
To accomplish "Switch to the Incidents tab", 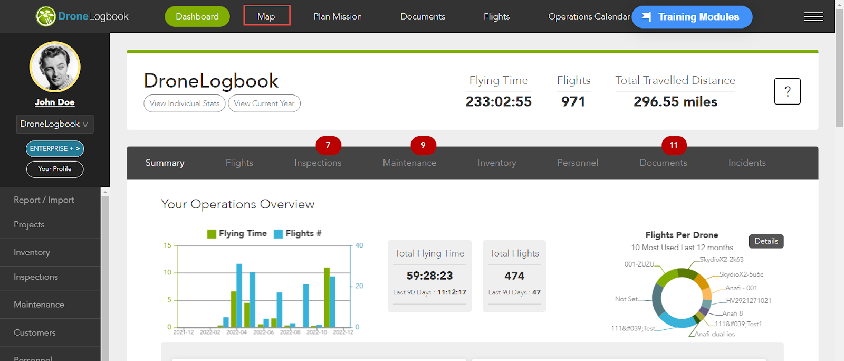I will point(747,163).
